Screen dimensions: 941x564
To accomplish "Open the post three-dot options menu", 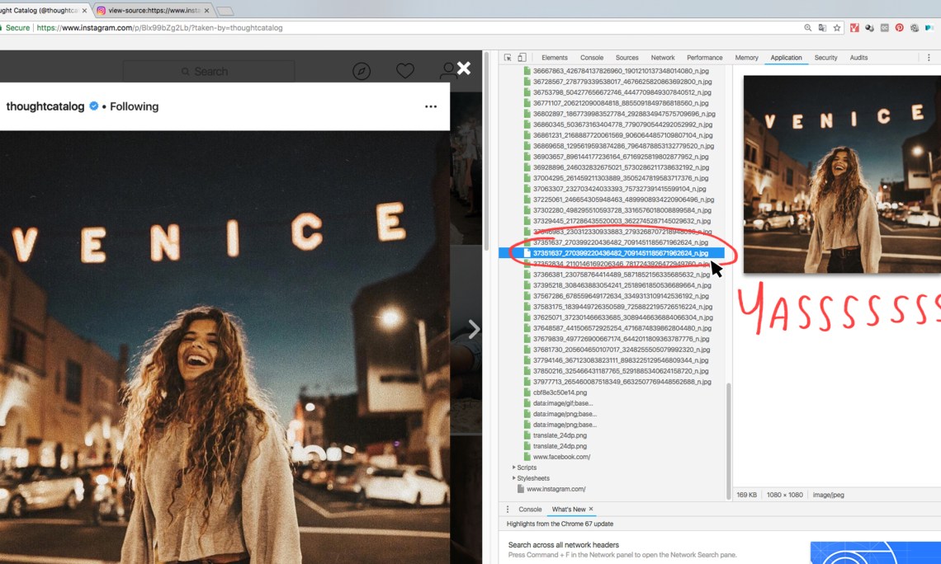I will pos(431,106).
